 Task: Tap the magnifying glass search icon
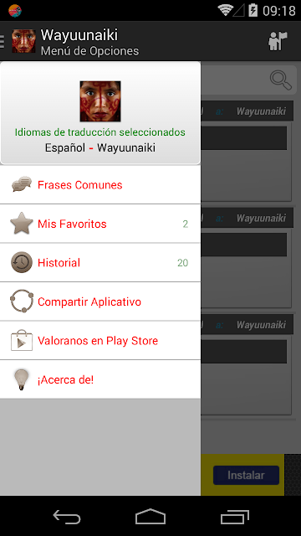pos(281,80)
